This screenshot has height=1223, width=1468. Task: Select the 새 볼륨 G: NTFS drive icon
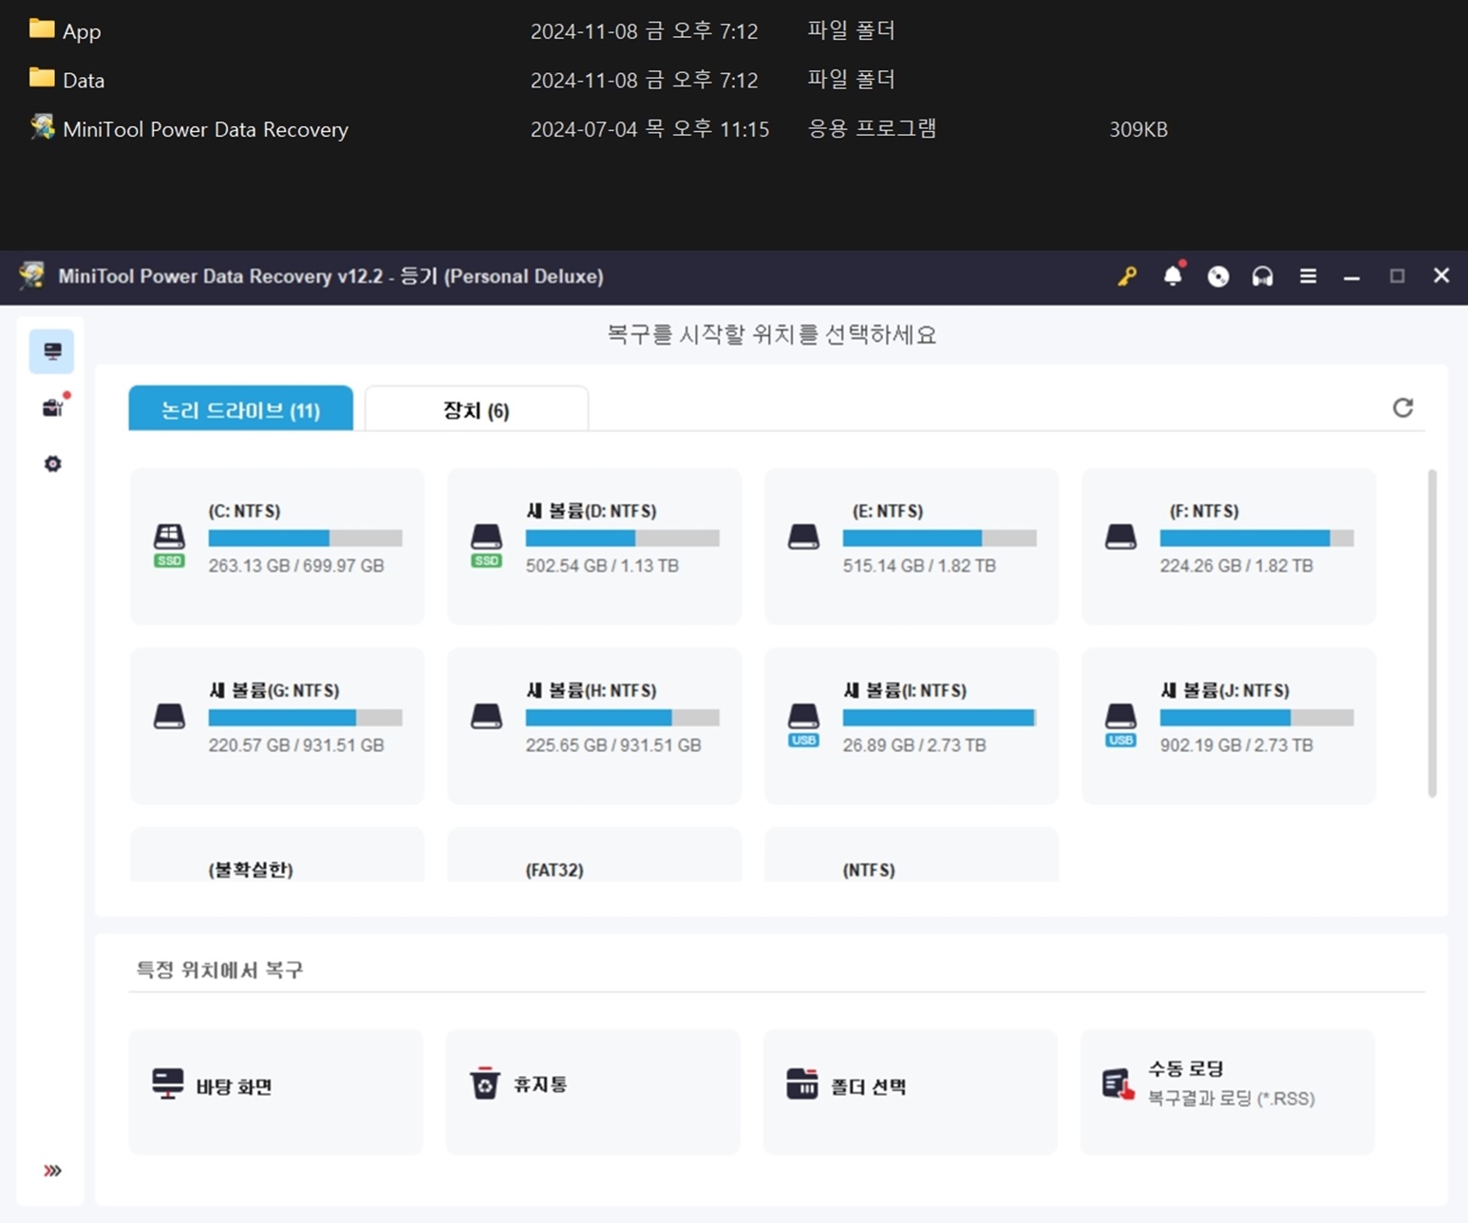[169, 716]
